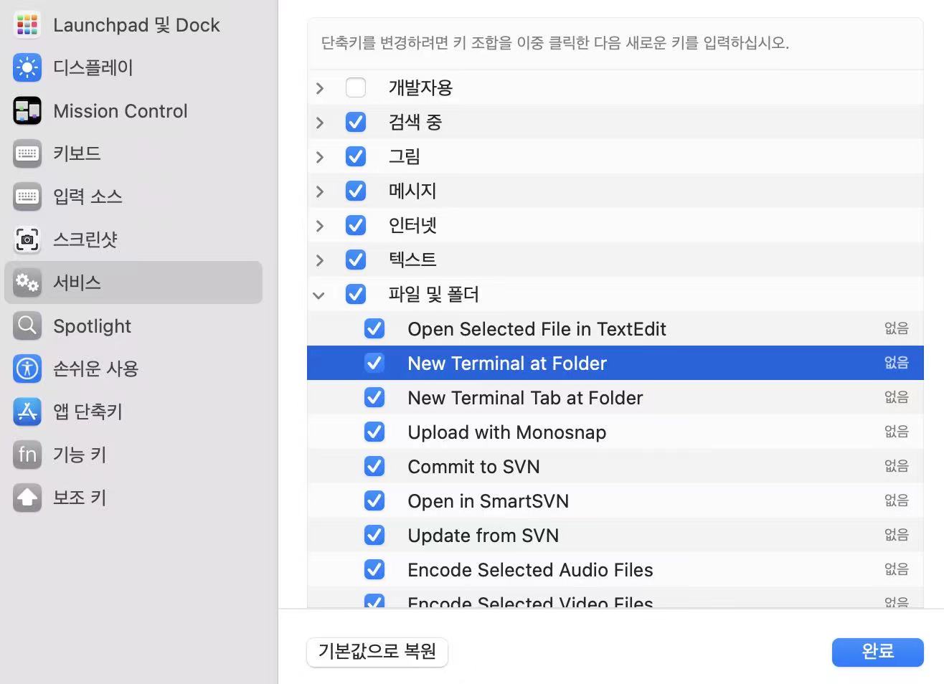Click shortcut field for Update from SVN
The image size is (944, 684).
click(x=896, y=536)
